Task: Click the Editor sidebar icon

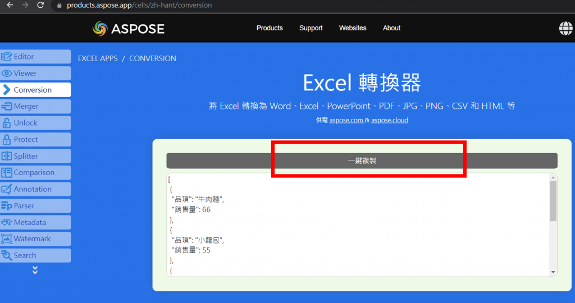Action: coord(6,57)
